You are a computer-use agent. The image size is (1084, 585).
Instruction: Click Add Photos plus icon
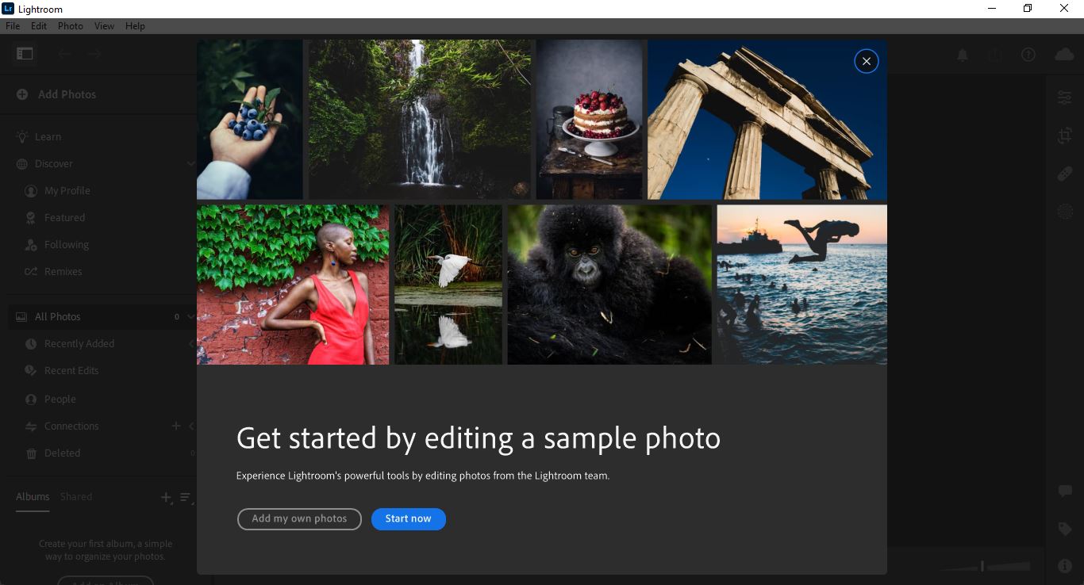pyautogui.click(x=22, y=94)
